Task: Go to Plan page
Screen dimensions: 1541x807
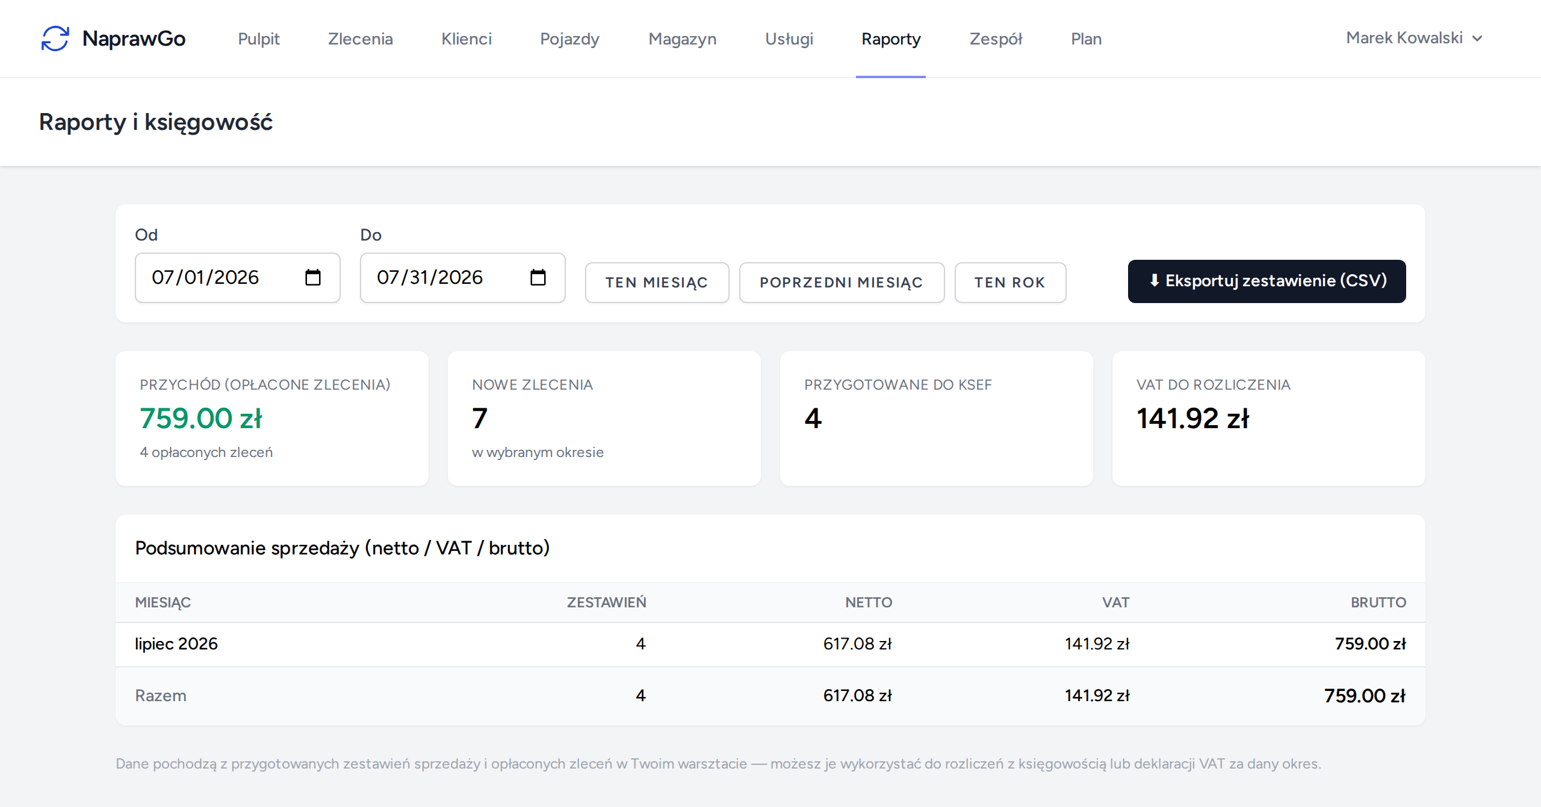Action: 1087,38
